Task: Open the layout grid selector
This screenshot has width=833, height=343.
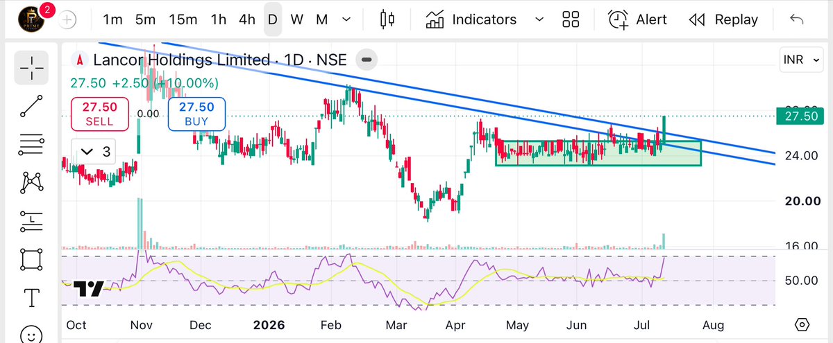Action: pos(571,19)
